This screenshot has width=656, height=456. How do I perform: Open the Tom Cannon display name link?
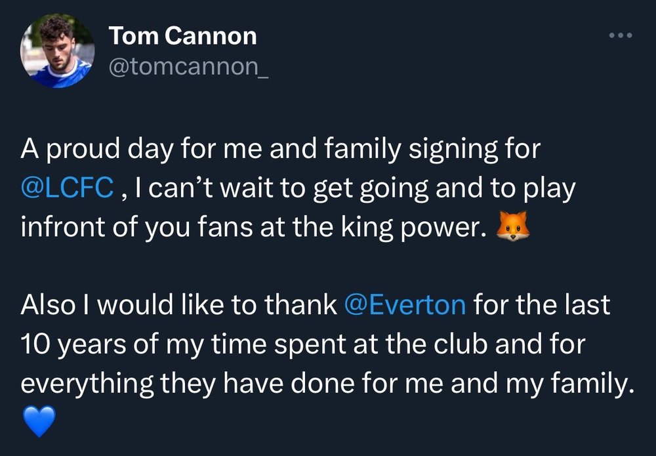click(x=182, y=36)
